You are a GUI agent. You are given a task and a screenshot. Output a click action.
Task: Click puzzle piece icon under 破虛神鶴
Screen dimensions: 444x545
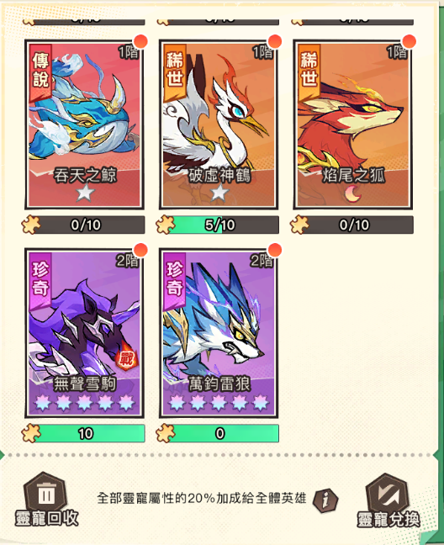pos(165,225)
